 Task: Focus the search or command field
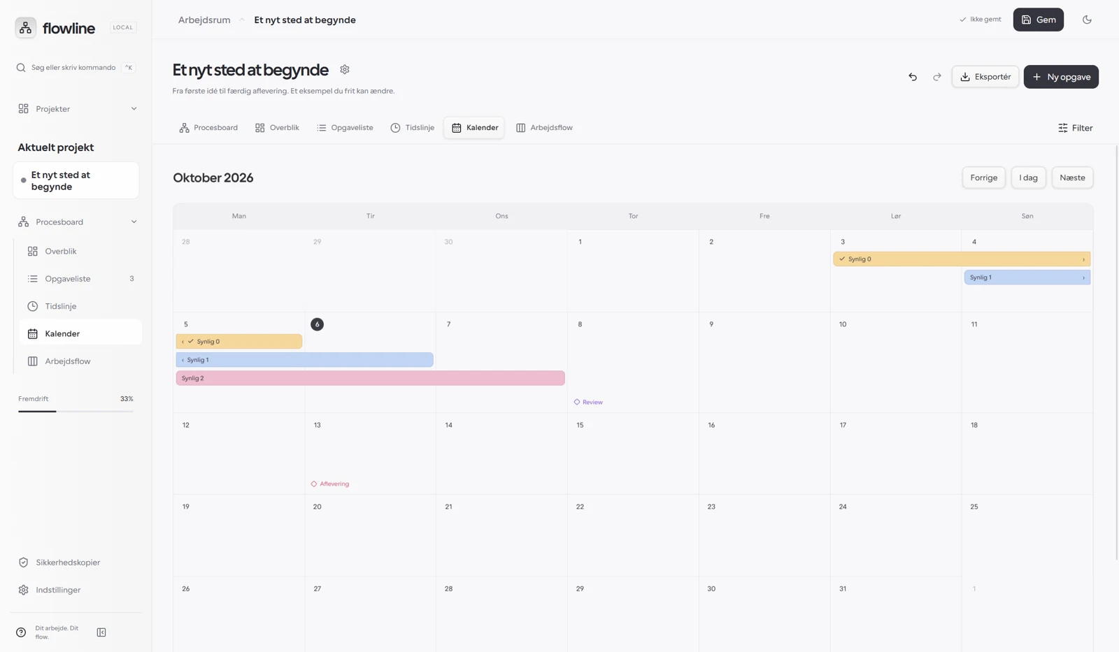pos(76,68)
